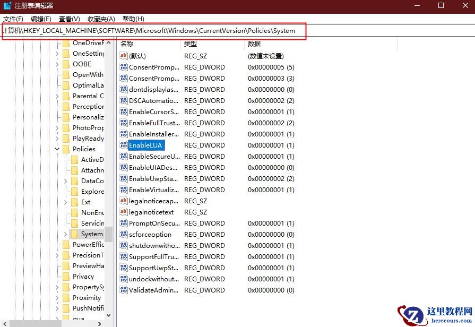Image resolution: width=475 pixels, height=327 pixels.
Task: Collapse the Policies tree node
Action: click(x=57, y=149)
